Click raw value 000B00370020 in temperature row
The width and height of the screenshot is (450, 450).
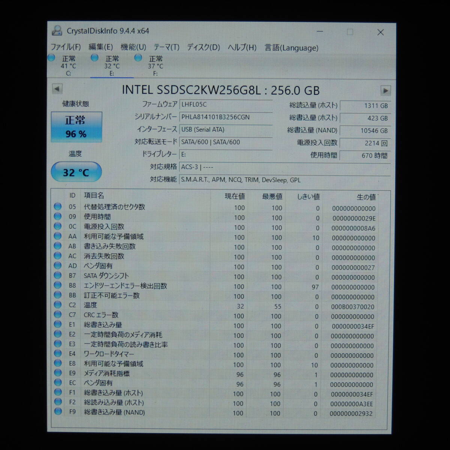pyautogui.click(x=352, y=307)
